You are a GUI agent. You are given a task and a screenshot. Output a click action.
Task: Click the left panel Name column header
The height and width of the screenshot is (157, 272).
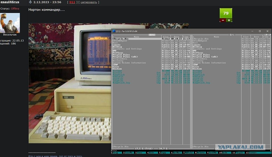(x=137, y=37)
